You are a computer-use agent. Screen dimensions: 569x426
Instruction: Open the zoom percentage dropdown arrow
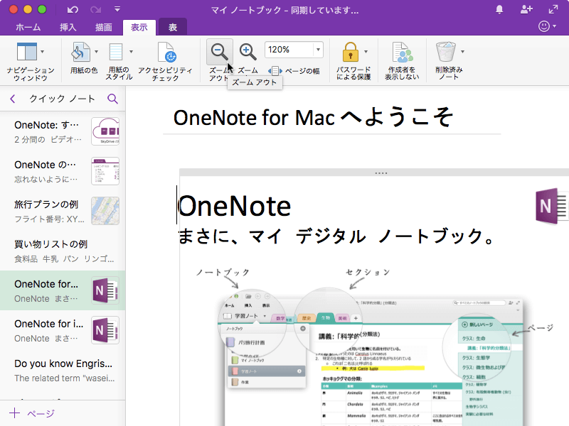pyautogui.click(x=318, y=50)
